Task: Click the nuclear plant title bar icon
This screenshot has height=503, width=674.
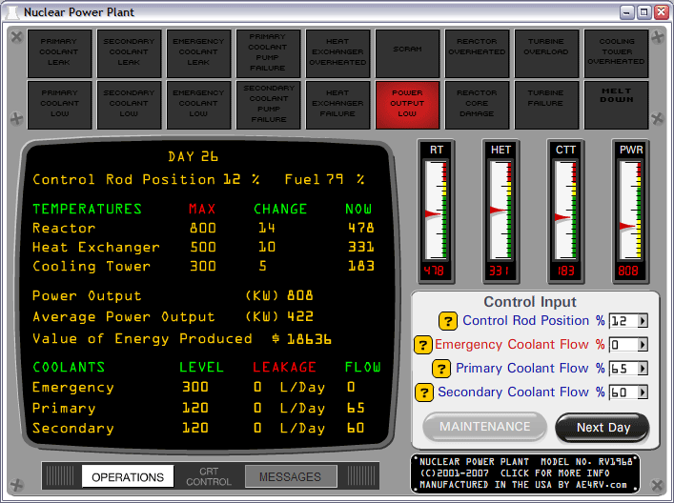Action: 12,12
